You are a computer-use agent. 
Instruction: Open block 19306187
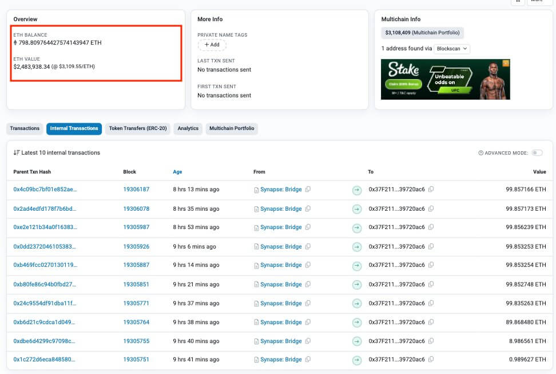click(x=136, y=189)
